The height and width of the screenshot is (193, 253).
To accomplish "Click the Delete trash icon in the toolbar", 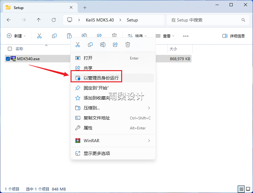I will click(114, 36).
